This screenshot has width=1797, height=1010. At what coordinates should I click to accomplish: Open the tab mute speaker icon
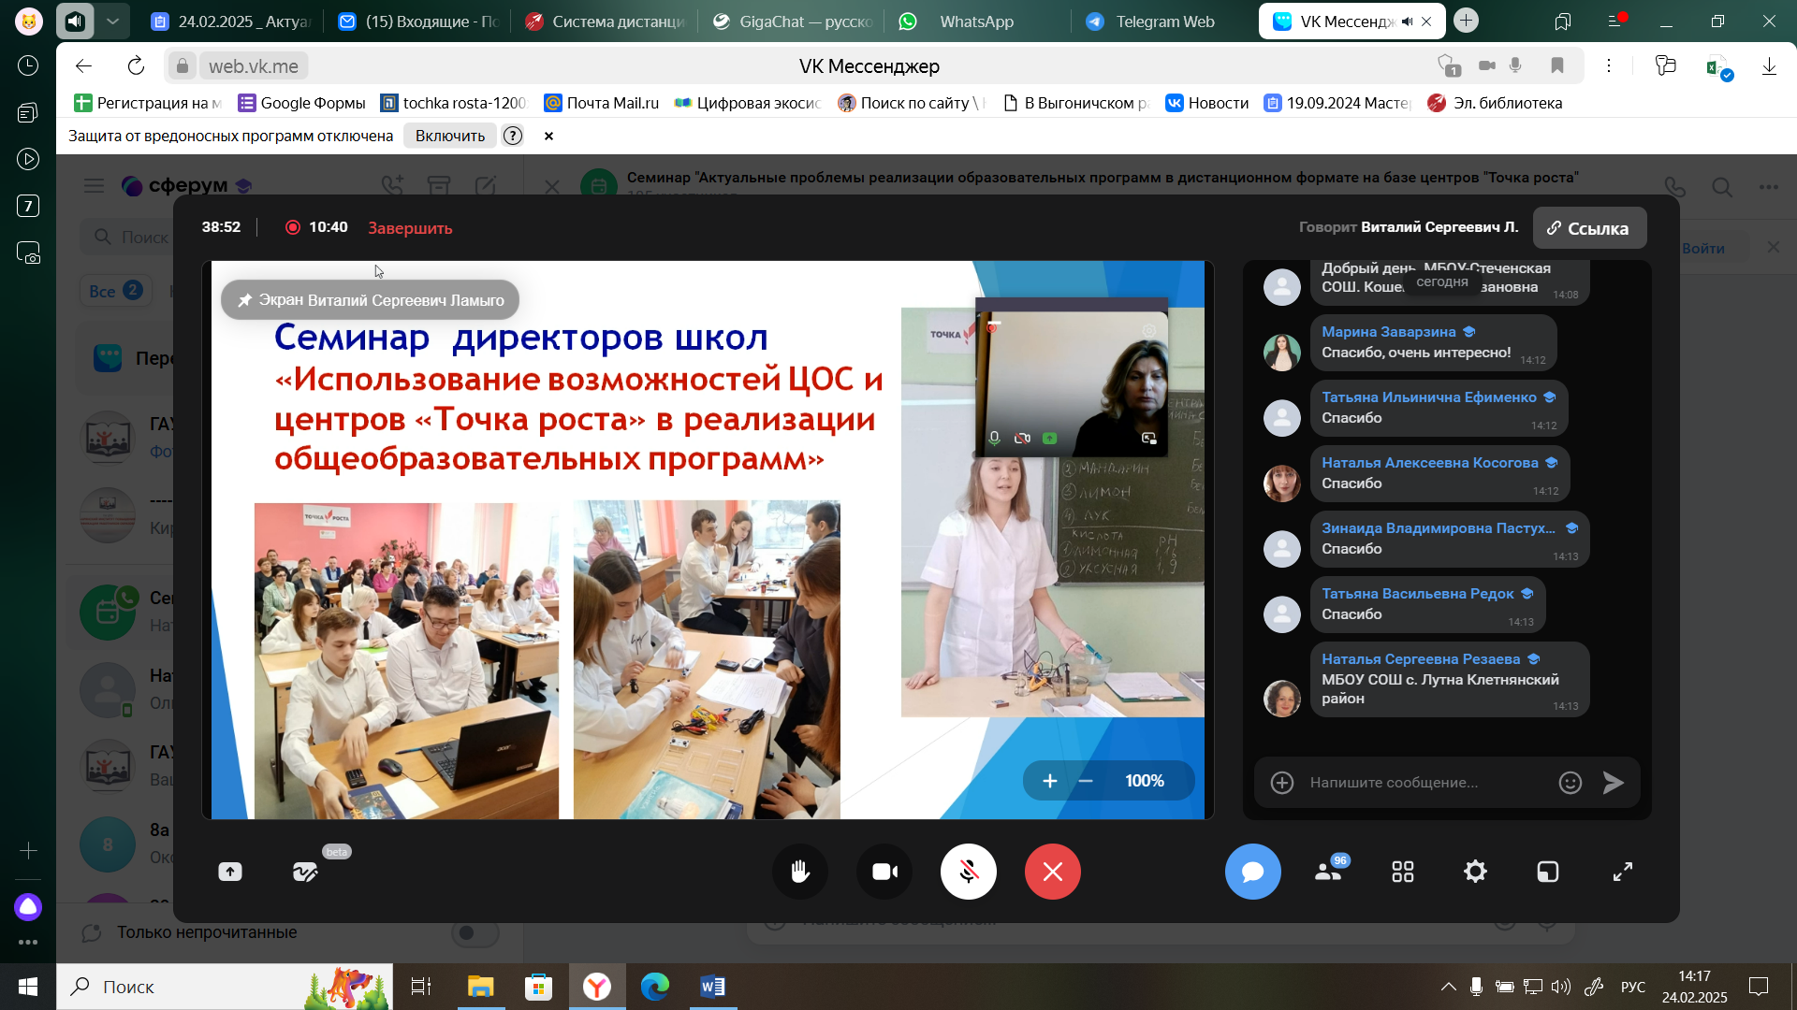coord(1407,22)
